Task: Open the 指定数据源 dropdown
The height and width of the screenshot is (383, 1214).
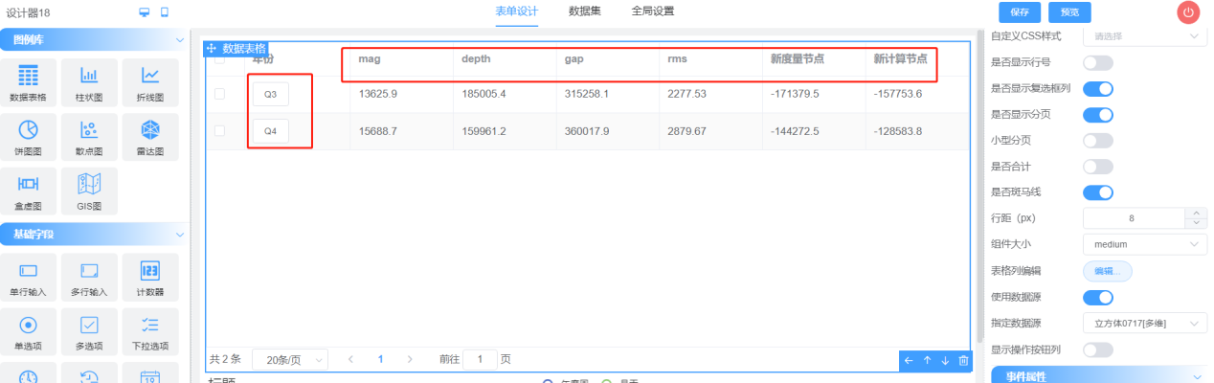Action: point(1144,324)
